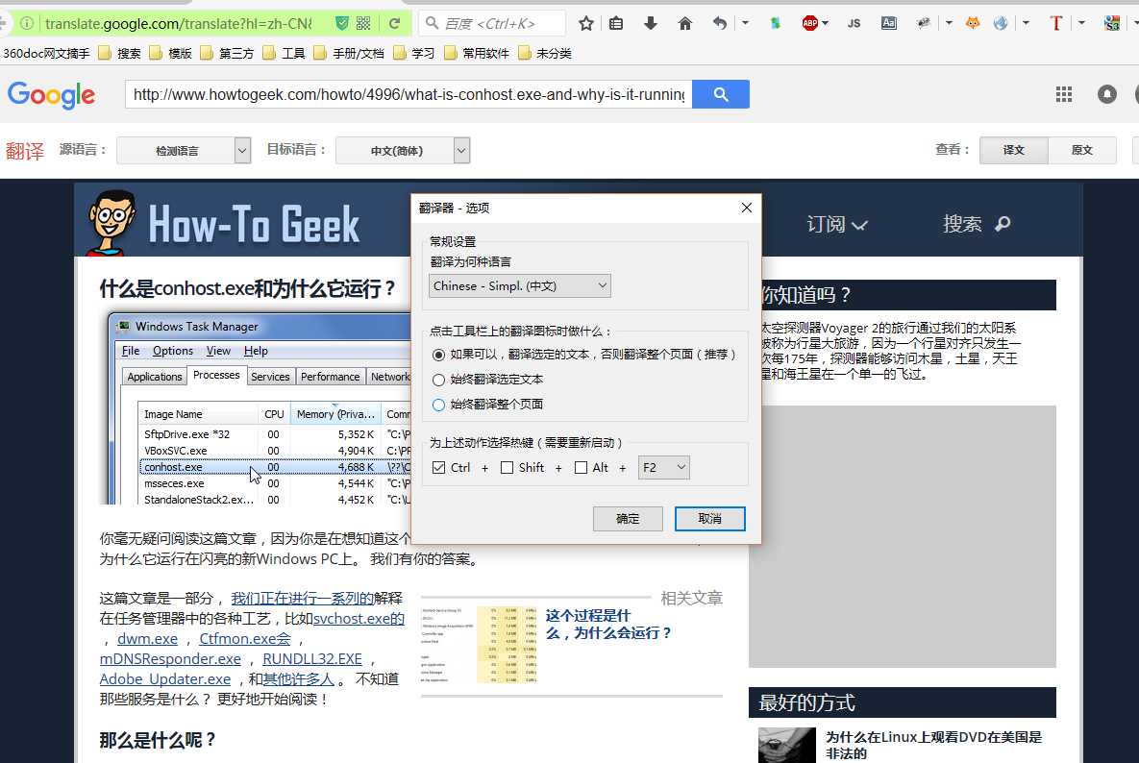The image size is (1139, 763).
Task: Click the blue globe extension icon
Action: (1001, 23)
